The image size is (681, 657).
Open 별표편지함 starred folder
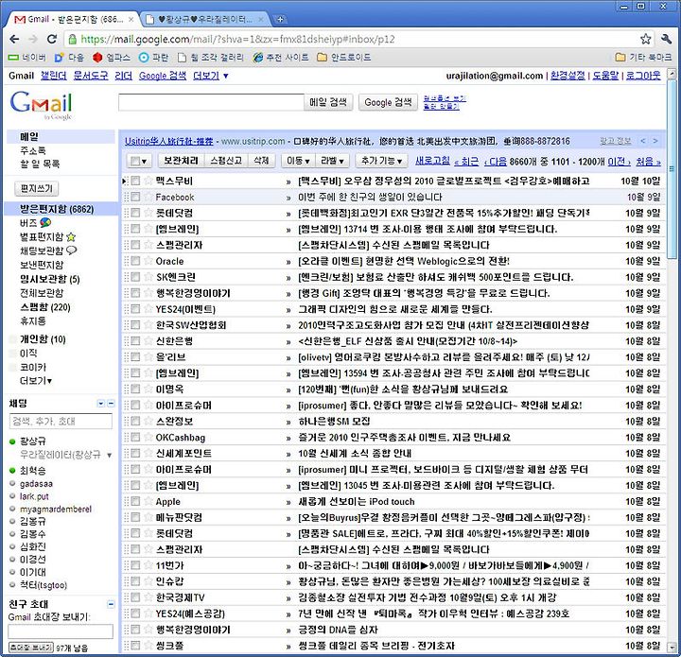48,237
